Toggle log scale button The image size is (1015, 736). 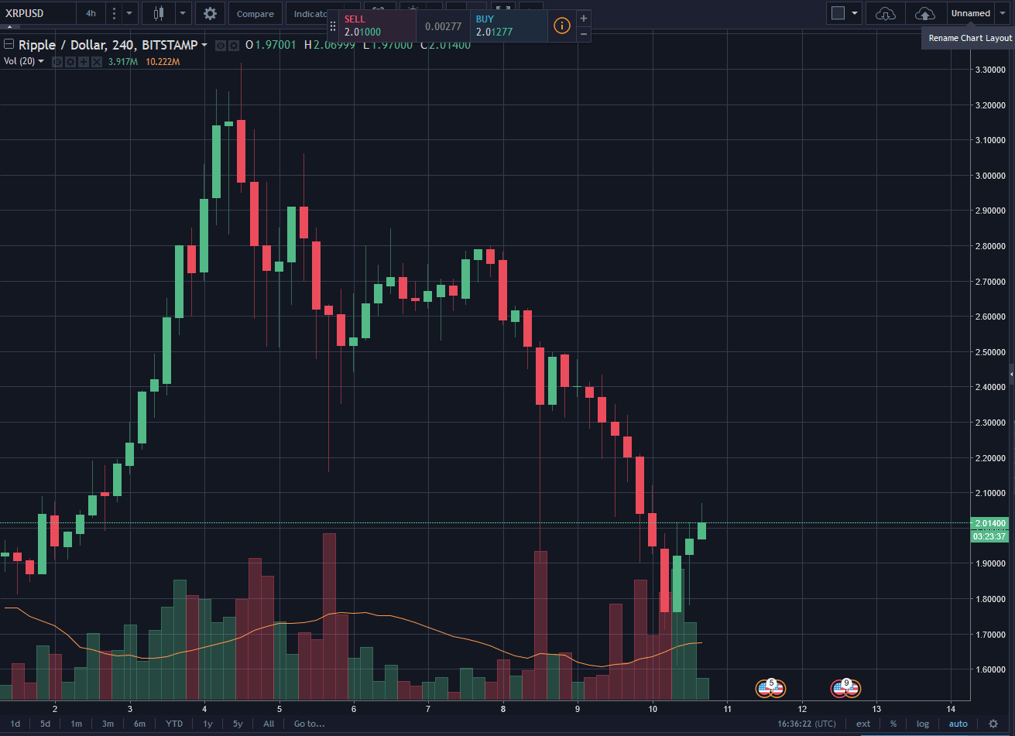tap(923, 724)
